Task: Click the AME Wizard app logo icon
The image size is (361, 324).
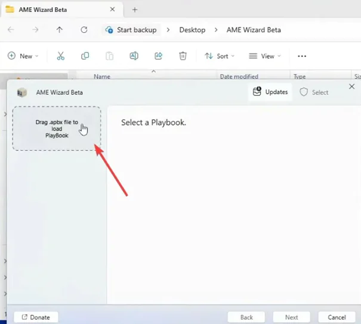Action: pyautogui.click(x=22, y=93)
